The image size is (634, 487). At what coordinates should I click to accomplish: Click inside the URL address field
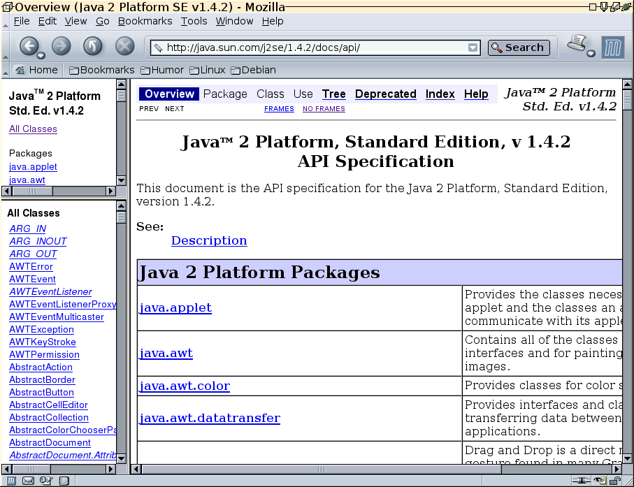pos(315,48)
